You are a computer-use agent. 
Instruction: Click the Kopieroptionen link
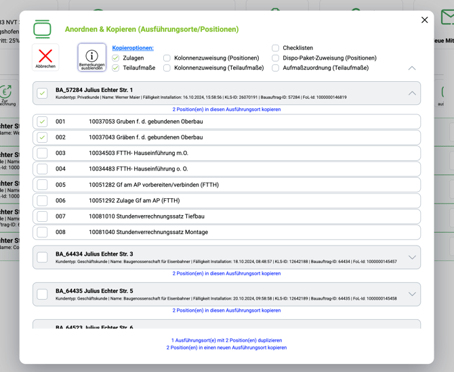[x=133, y=48]
